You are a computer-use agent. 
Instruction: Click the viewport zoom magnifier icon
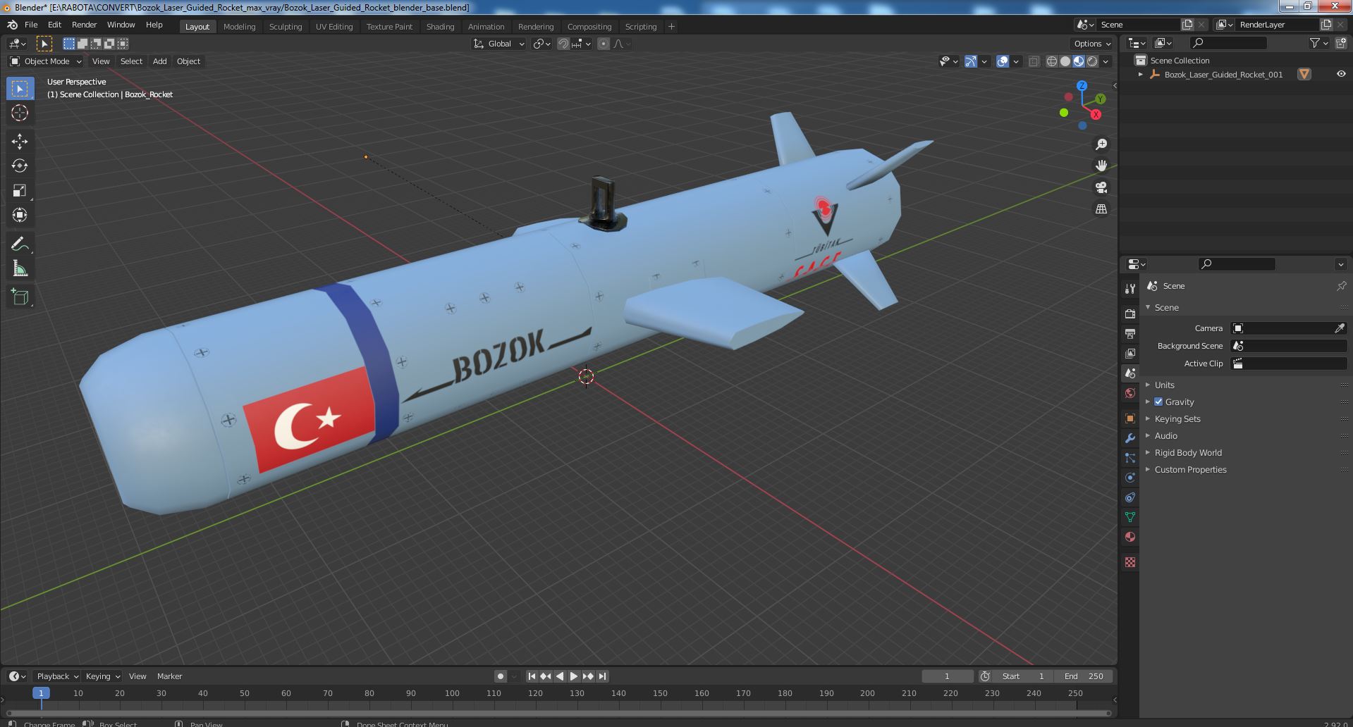(x=1101, y=144)
